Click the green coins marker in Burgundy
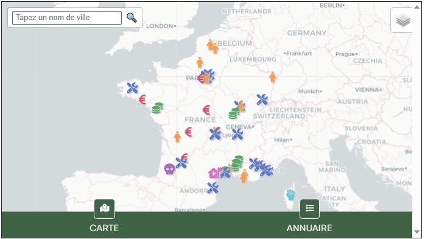The image size is (425, 239). [x=234, y=113]
